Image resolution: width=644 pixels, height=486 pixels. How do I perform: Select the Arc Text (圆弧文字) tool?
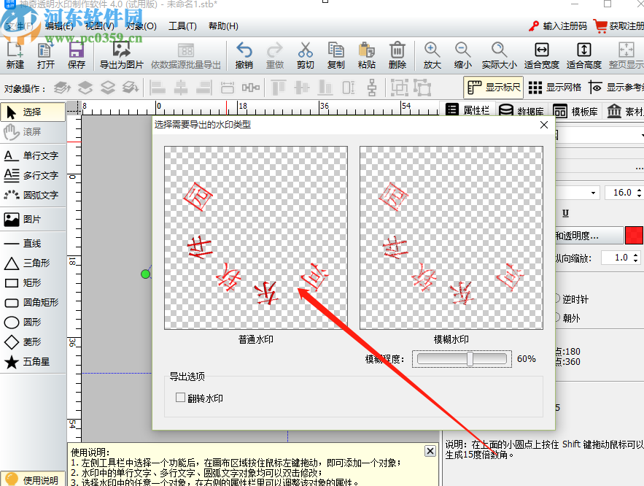coord(33,195)
